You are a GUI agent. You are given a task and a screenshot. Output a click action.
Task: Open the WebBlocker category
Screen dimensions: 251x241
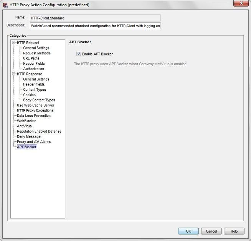coord(26,121)
